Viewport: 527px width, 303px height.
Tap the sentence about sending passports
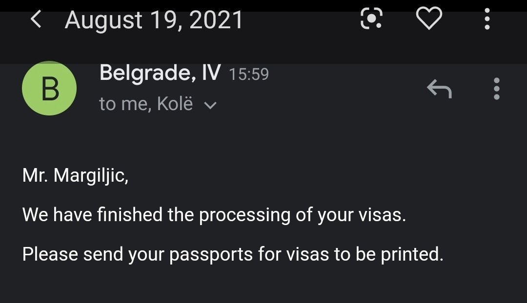click(233, 254)
